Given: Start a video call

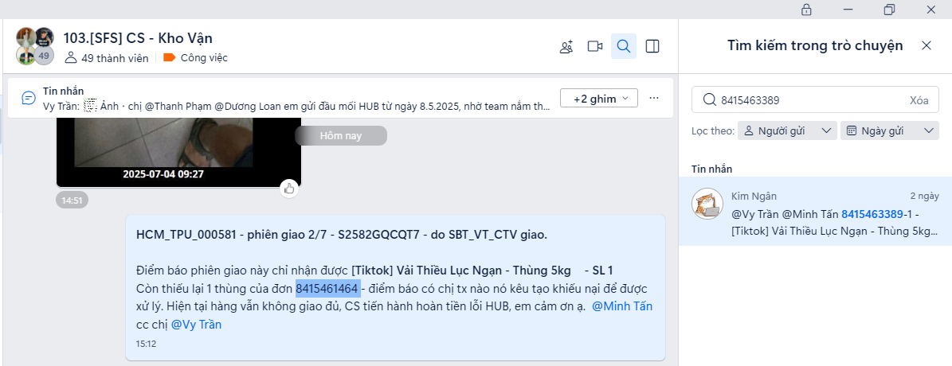Looking at the screenshot, I should (595, 47).
